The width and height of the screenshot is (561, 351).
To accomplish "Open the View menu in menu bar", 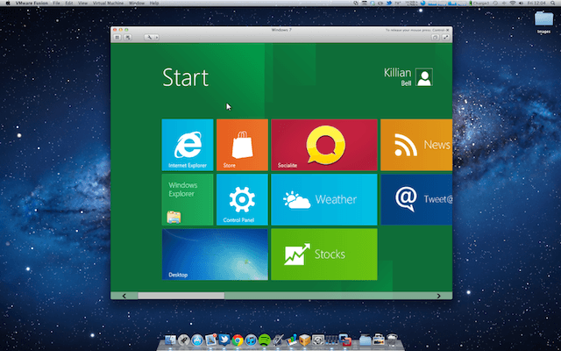I will (81, 4).
